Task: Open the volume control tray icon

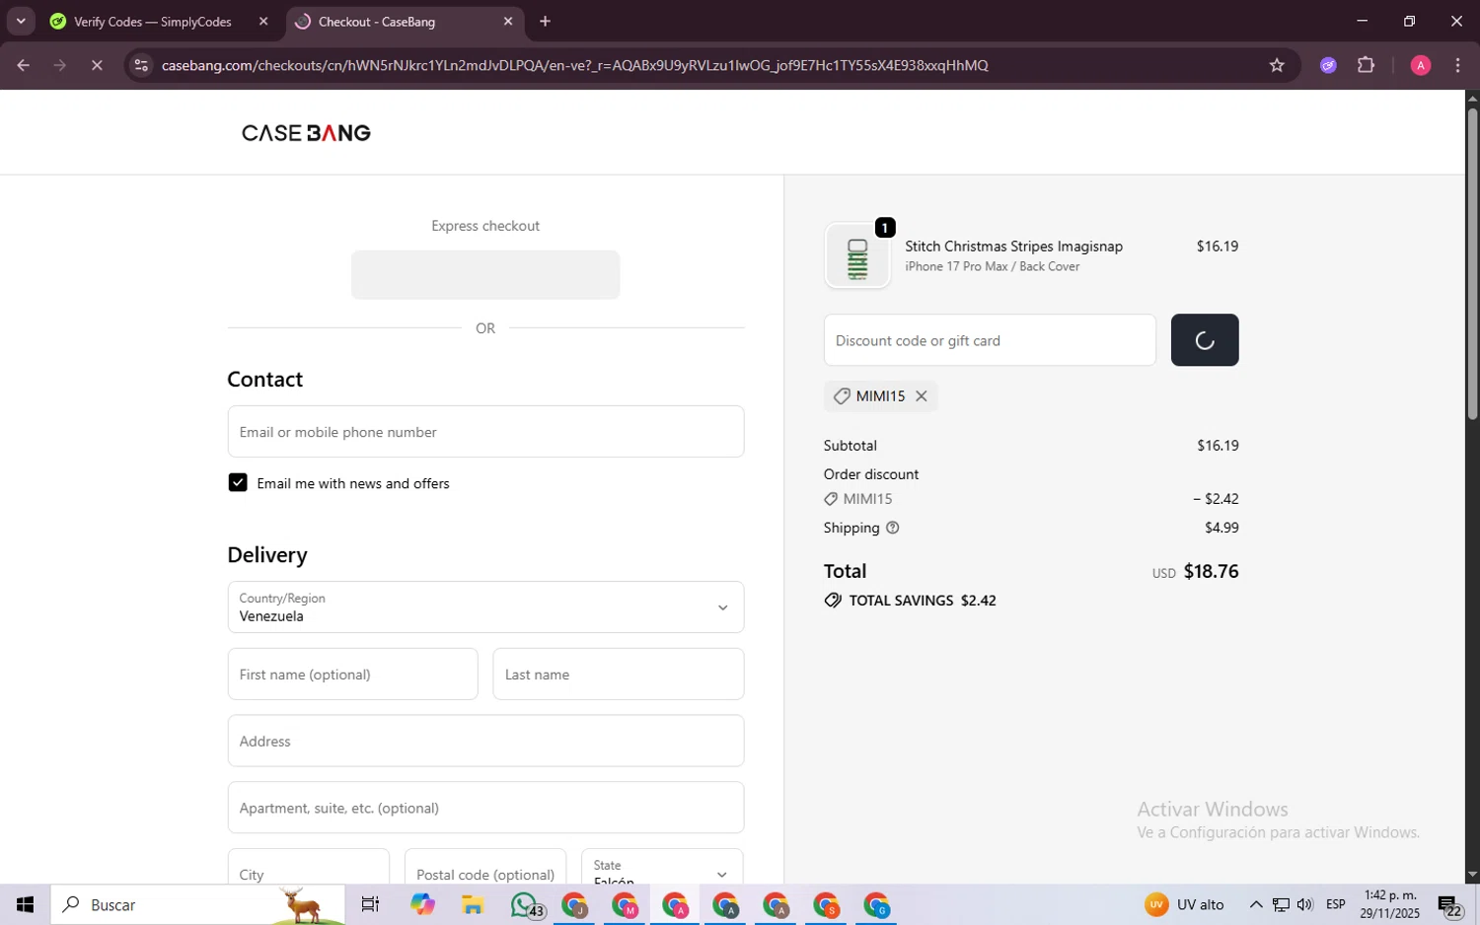Action: point(1304,904)
